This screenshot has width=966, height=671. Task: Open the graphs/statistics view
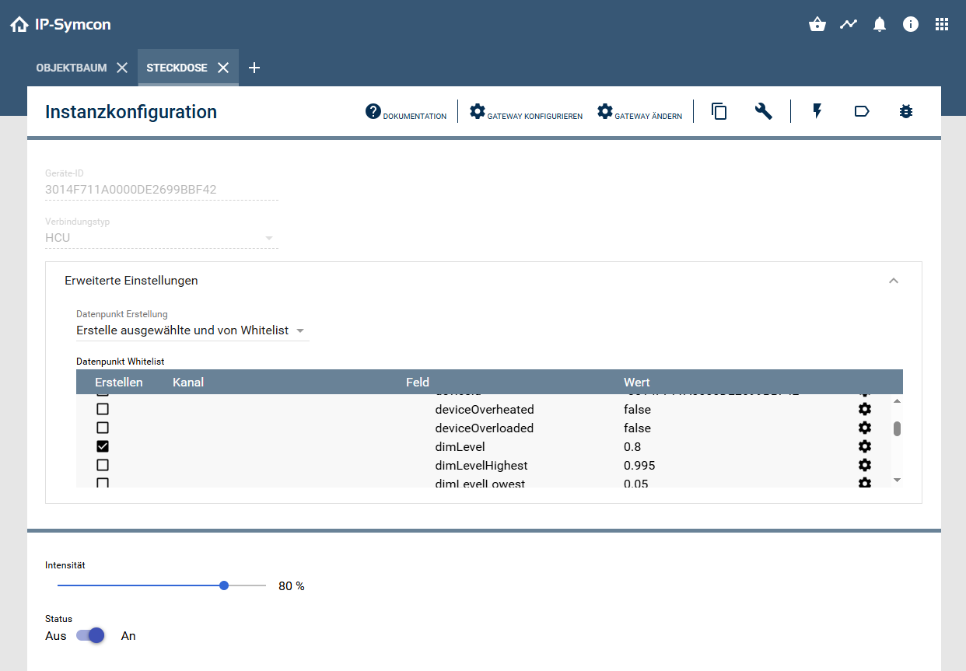coord(849,24)
